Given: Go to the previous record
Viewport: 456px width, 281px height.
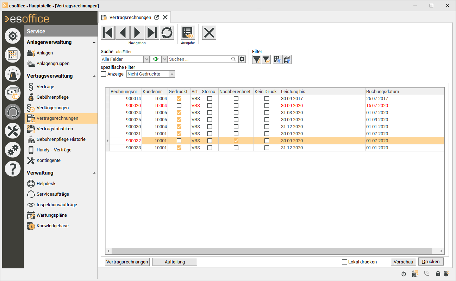Looking at the screenshot, I should coord(123,33).
